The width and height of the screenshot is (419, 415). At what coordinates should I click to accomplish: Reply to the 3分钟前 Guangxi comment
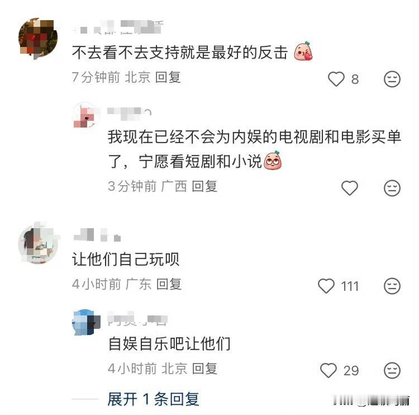[204, 186]
